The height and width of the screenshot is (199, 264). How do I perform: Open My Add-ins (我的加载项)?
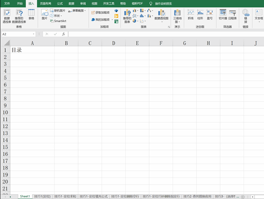coord(101,20)
